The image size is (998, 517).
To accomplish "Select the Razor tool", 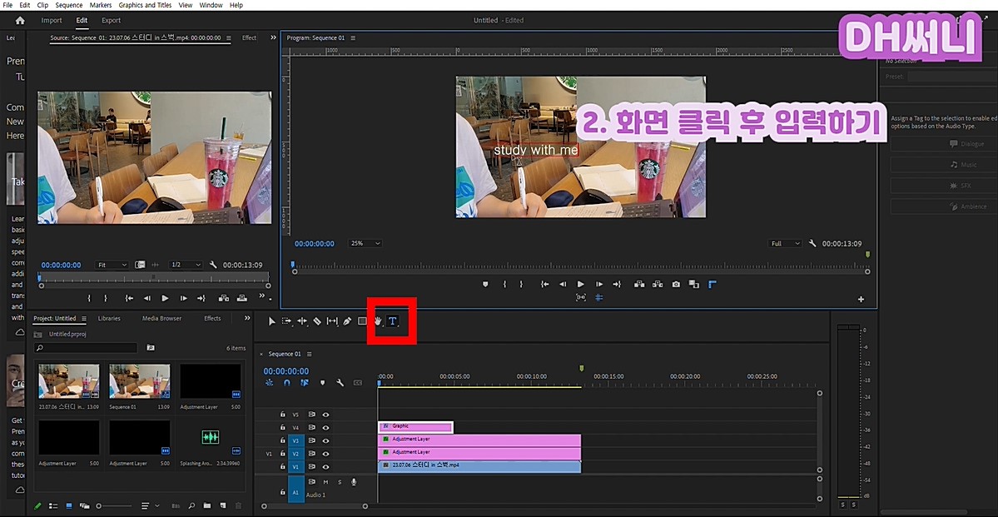I will (x=317, y=321).
